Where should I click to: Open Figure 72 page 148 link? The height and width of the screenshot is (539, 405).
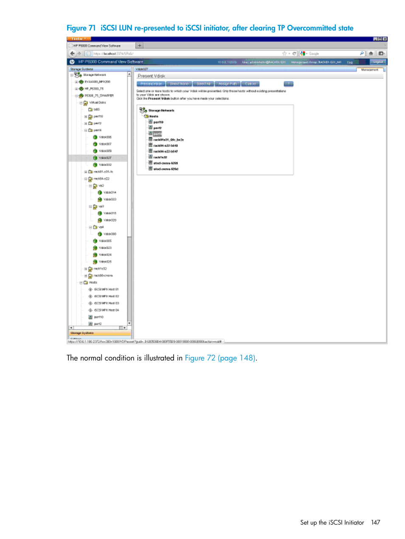[220, 358]
